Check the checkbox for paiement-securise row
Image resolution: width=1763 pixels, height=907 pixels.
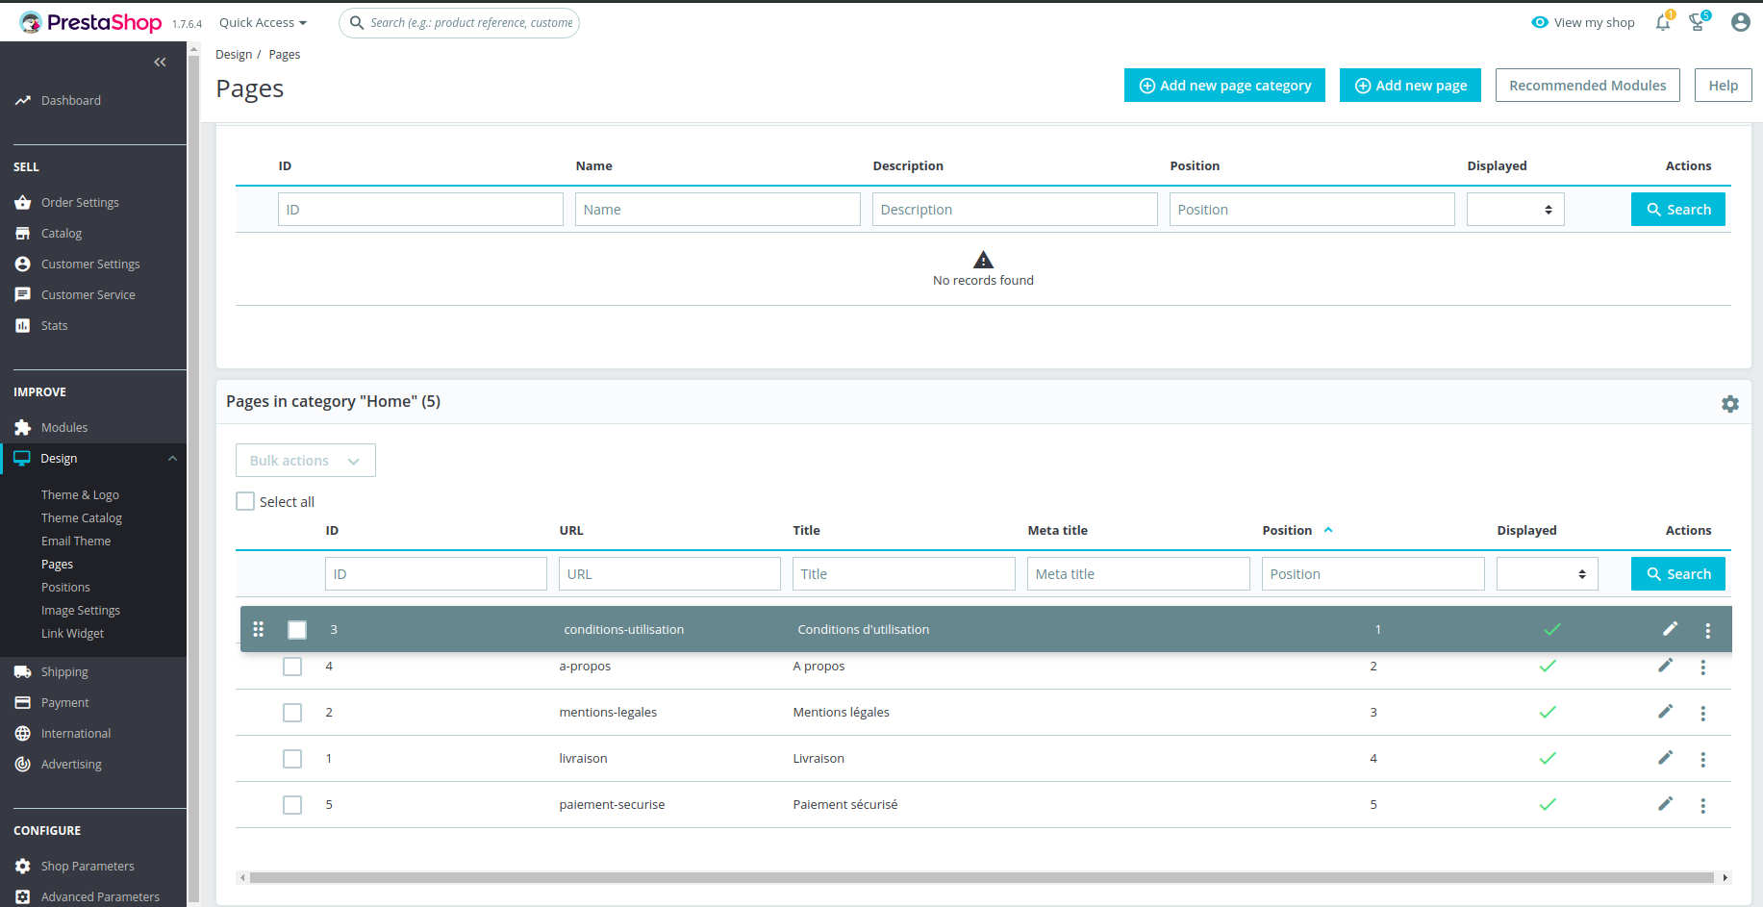point(292,805)
